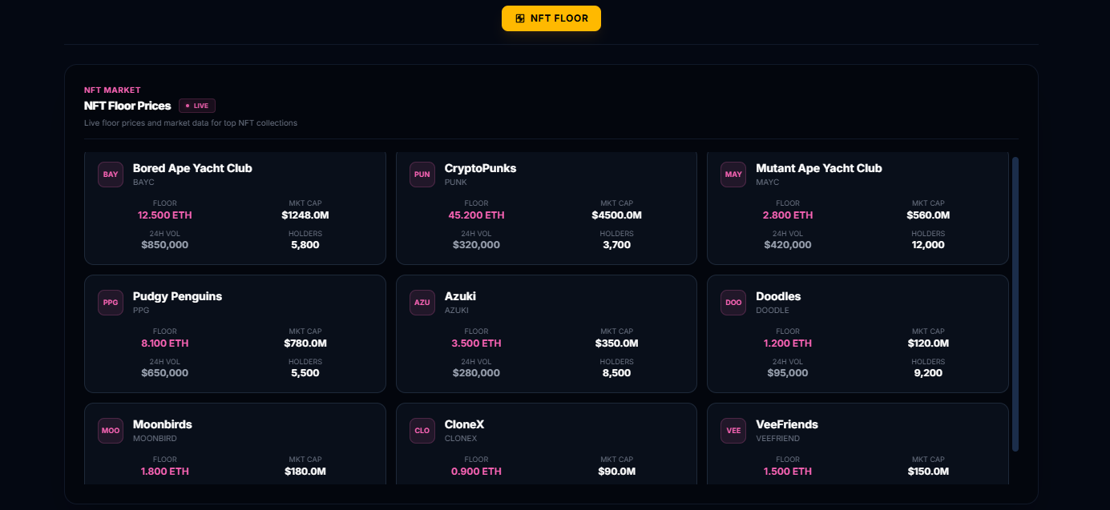Viewport: 1110px width, 510px height.
Task: Click the 8.100 ETH floor price
Action: (x=165, y=343)
